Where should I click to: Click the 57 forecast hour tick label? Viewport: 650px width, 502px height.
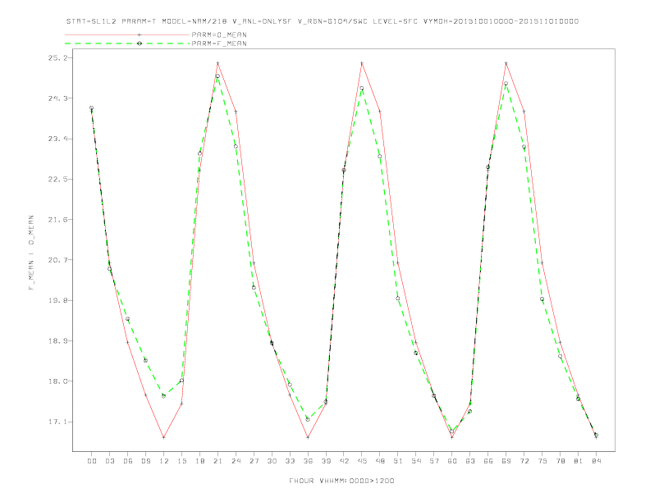434,461
